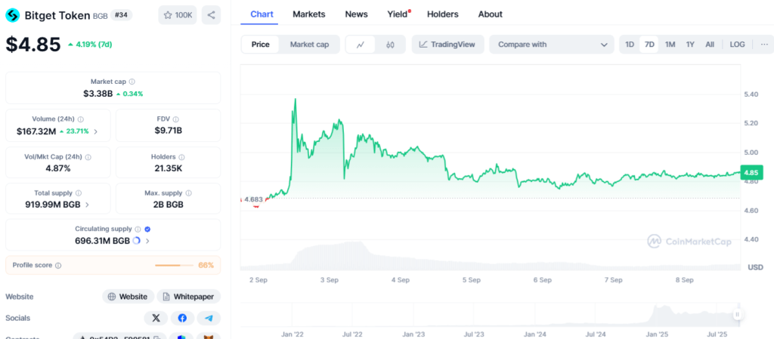
Task: Open the X (Twitter) social link
Action: coord(156,319)
